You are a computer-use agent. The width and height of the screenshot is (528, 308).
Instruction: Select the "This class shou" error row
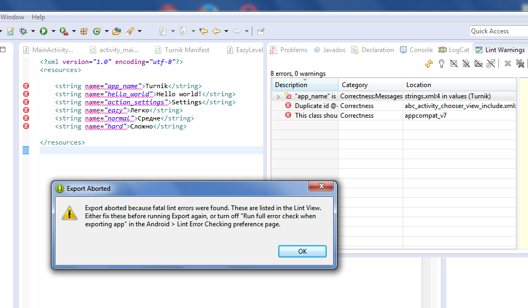point(394,116)
